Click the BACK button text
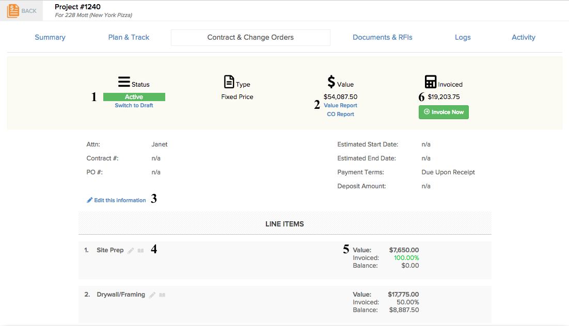The height and width of the screenshot is (326, 569). point(29,11)
